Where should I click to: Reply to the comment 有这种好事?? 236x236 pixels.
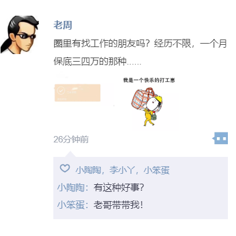tap(119, 187)
